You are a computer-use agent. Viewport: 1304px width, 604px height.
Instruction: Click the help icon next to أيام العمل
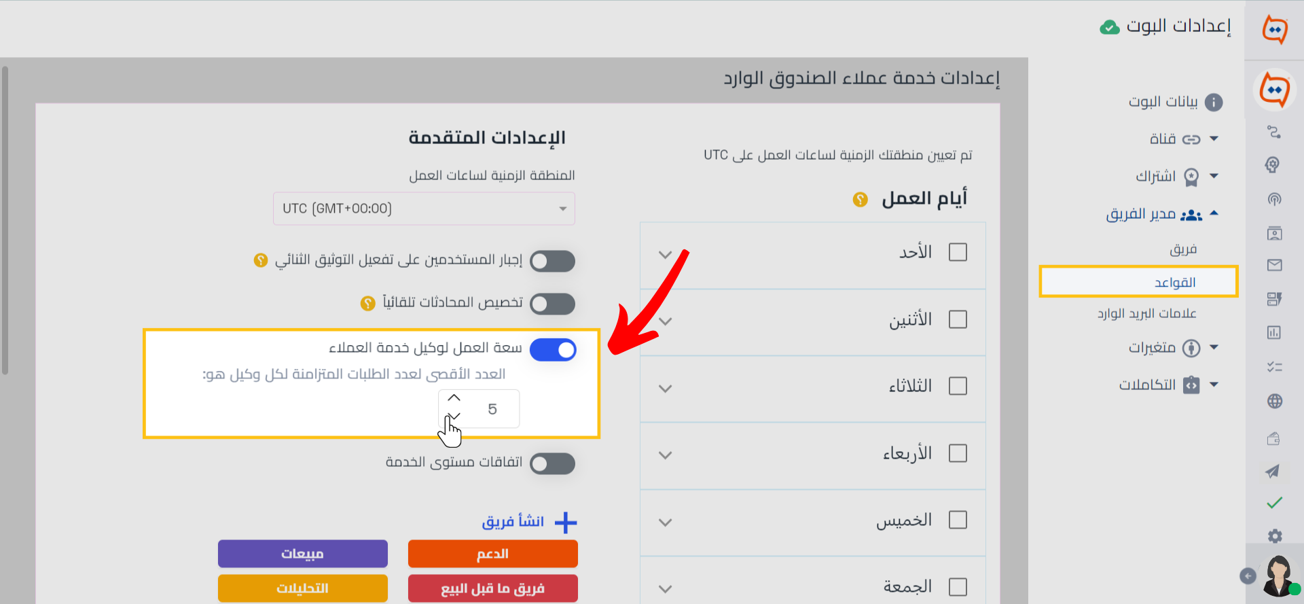[861, 200]
